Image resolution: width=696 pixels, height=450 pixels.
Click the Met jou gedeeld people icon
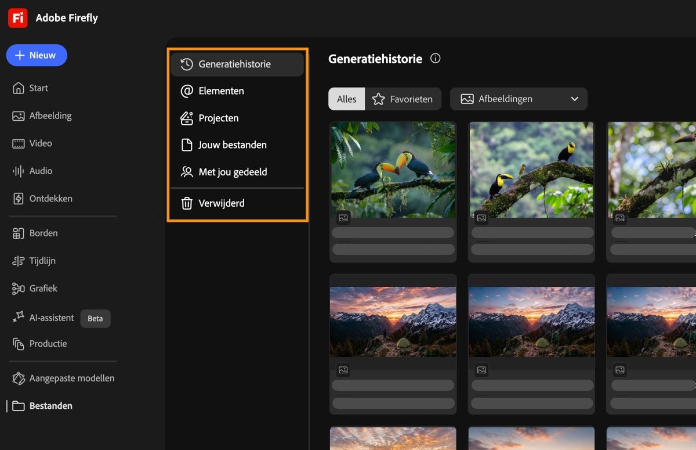point(187,172)
